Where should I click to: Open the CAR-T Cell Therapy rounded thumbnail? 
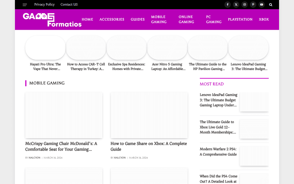pyautogui.click(x=86, y=48)
